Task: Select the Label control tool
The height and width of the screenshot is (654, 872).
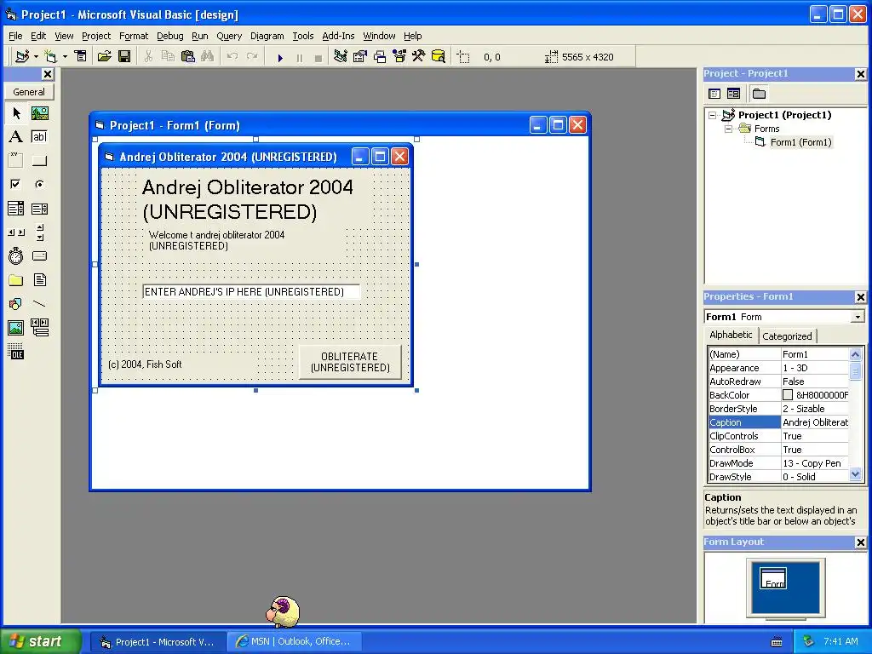Action: click(16, 137)
